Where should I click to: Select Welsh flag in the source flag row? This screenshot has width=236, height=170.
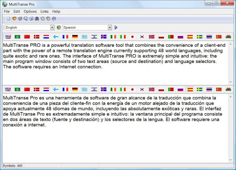click(228, 37)
